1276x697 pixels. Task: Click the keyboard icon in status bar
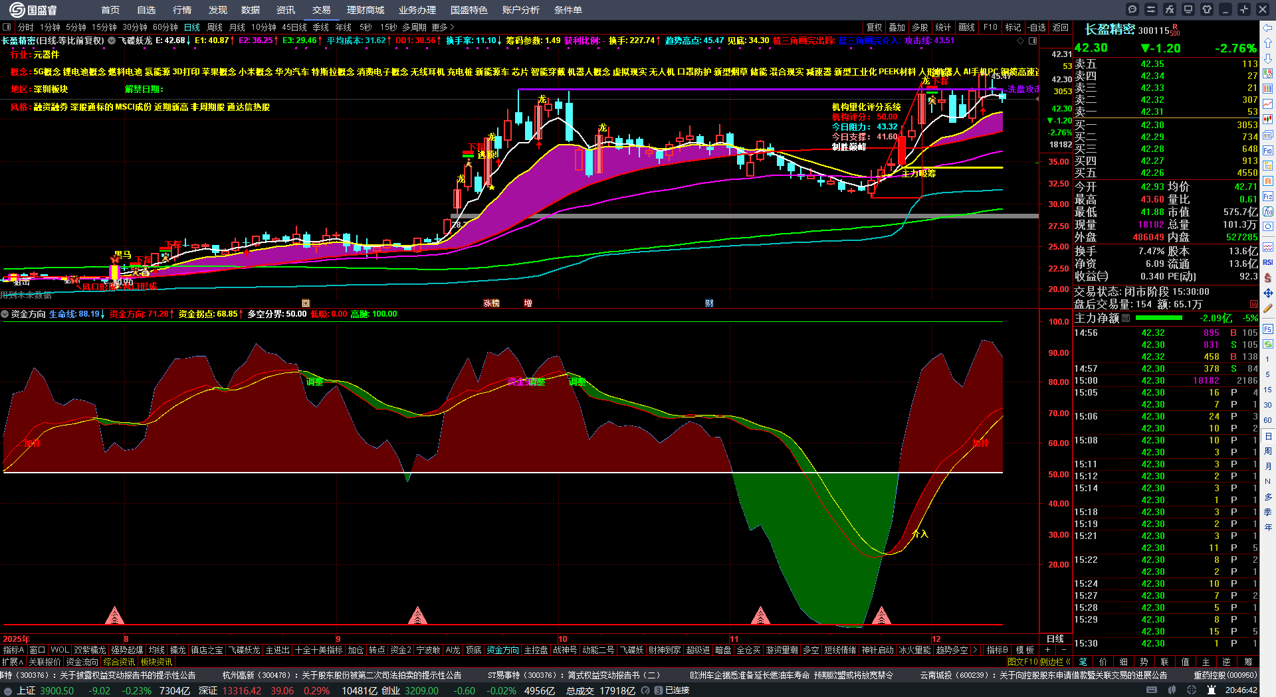pyautogui.click(x=1152, y=690)
